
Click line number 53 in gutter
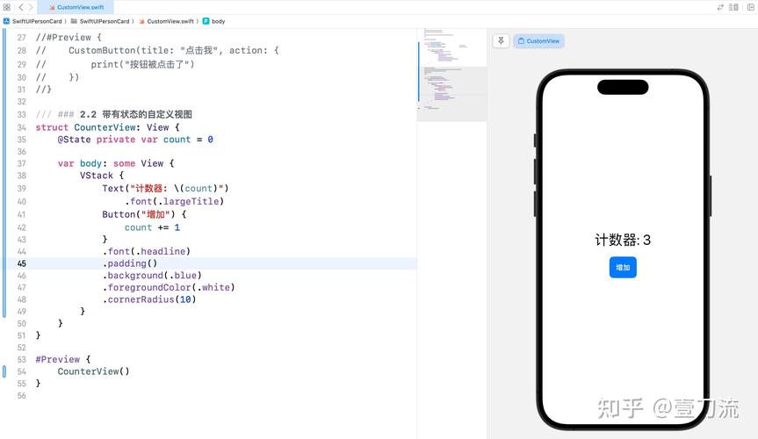coord(22,360)
